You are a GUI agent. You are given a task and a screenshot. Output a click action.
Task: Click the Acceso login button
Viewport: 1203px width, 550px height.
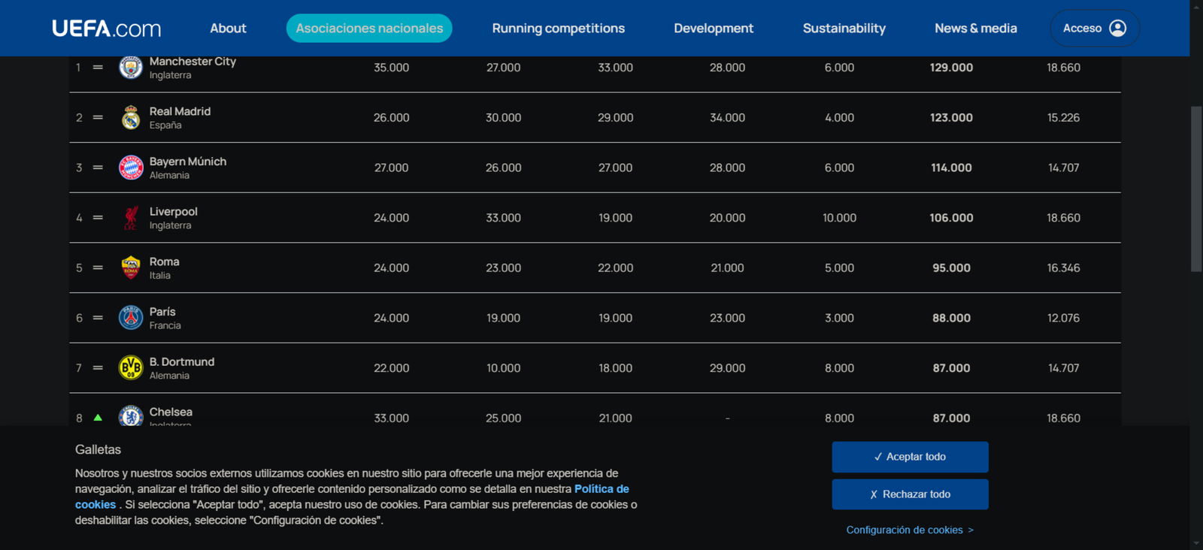click(1095, 29)
